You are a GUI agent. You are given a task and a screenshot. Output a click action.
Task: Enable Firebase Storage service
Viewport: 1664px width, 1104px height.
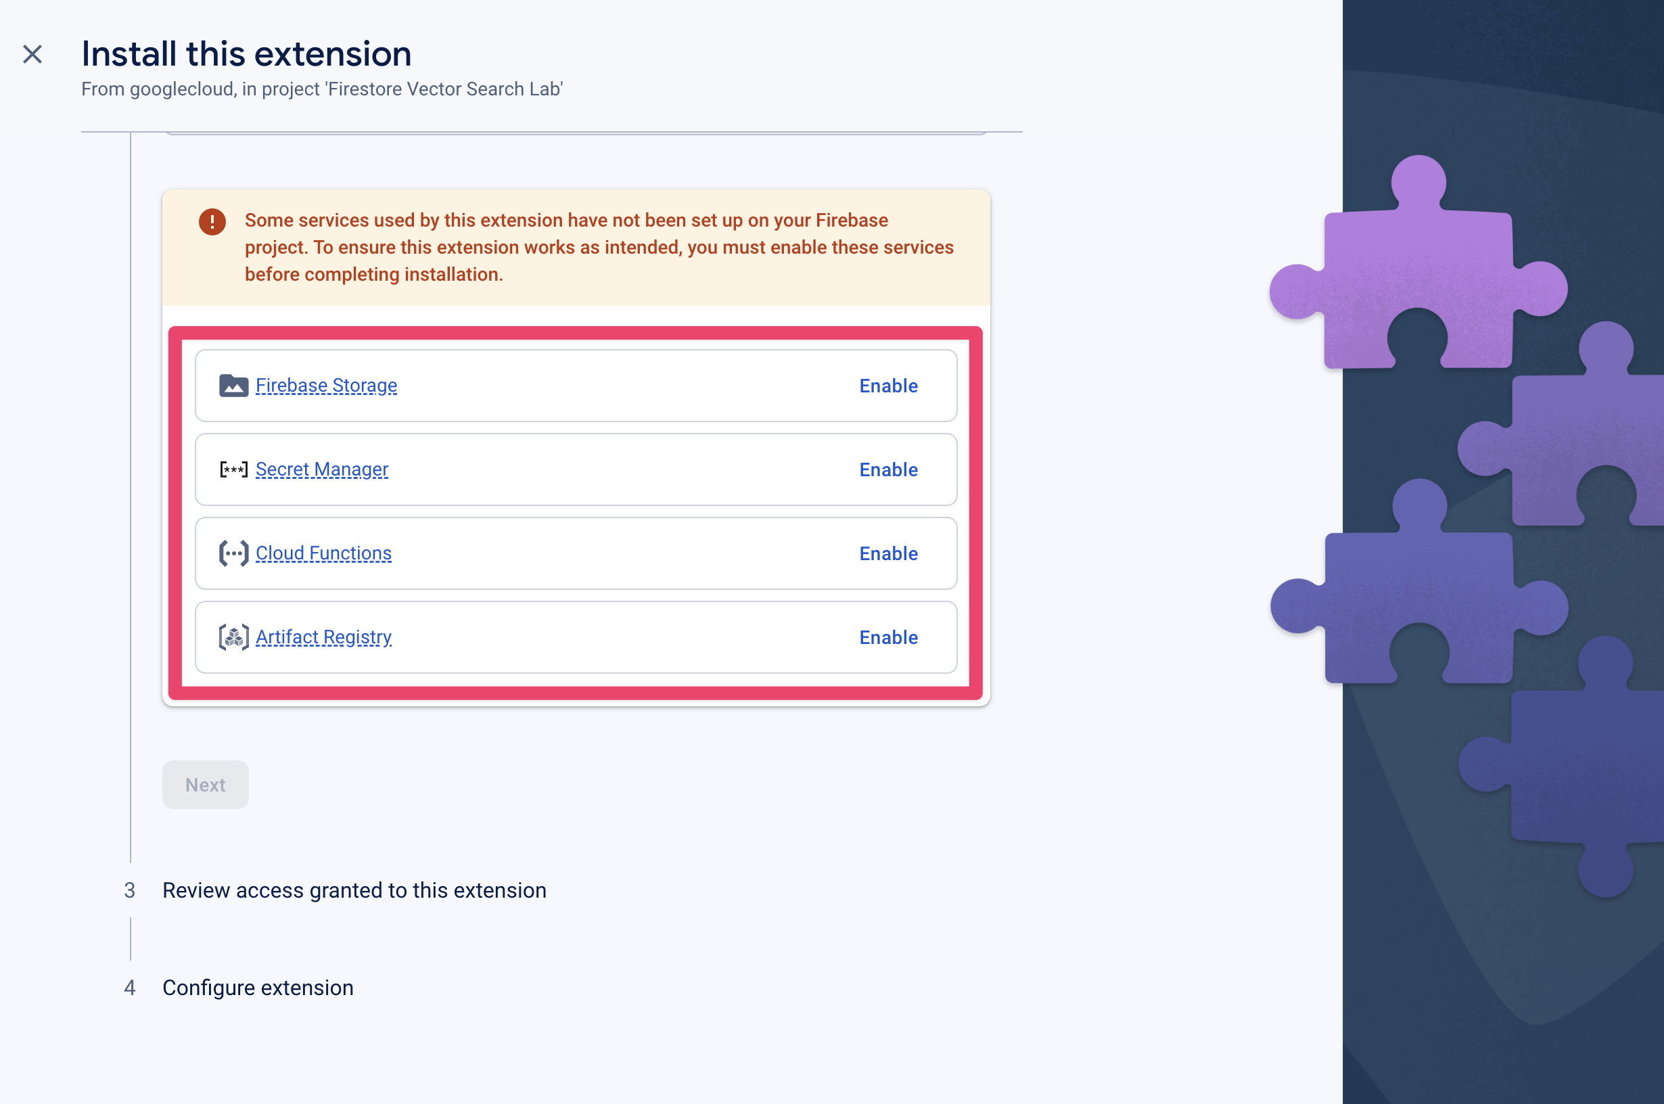(x=889, y=386)
